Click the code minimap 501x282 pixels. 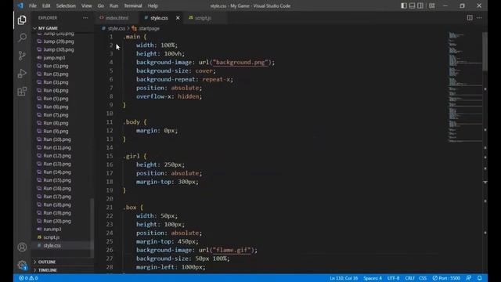click(x=465, y=86)
